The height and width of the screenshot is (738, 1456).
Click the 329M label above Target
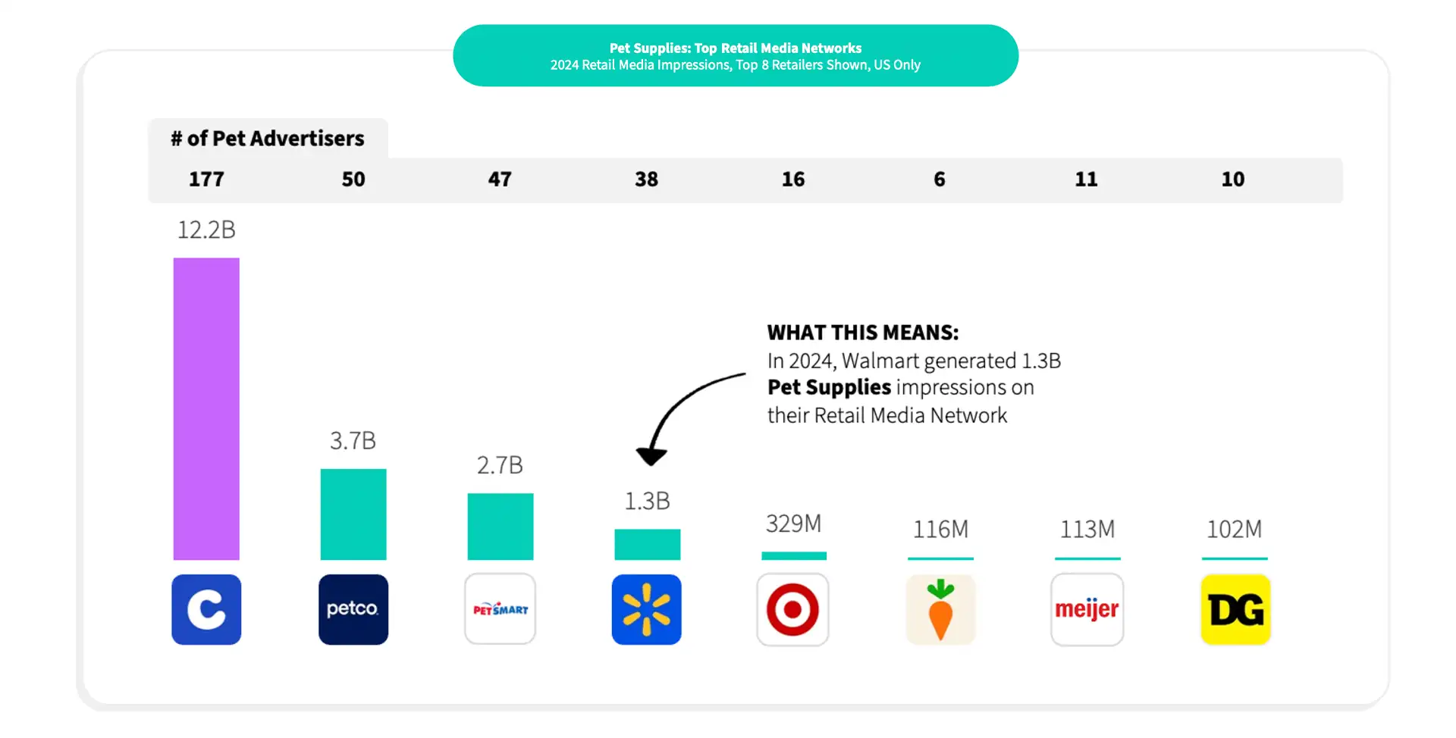[793, 524]
